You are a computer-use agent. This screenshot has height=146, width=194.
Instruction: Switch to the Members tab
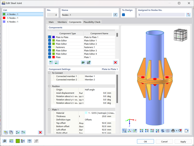(x=62, y=22)
